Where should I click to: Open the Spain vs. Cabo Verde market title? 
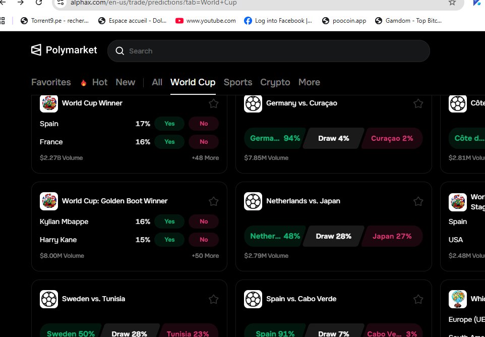(x=301, y=299)
